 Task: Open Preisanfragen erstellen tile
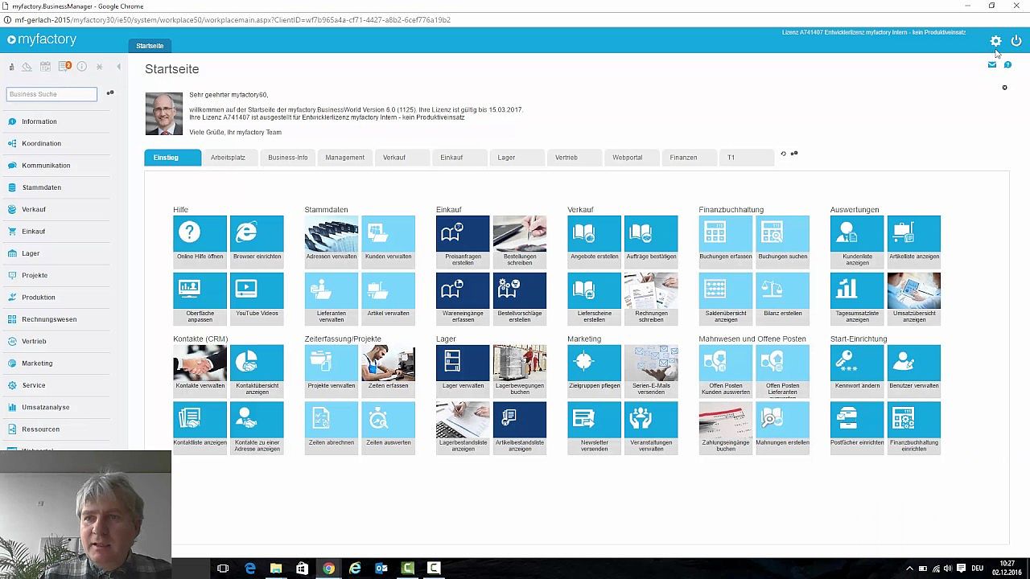click(463, 241)
